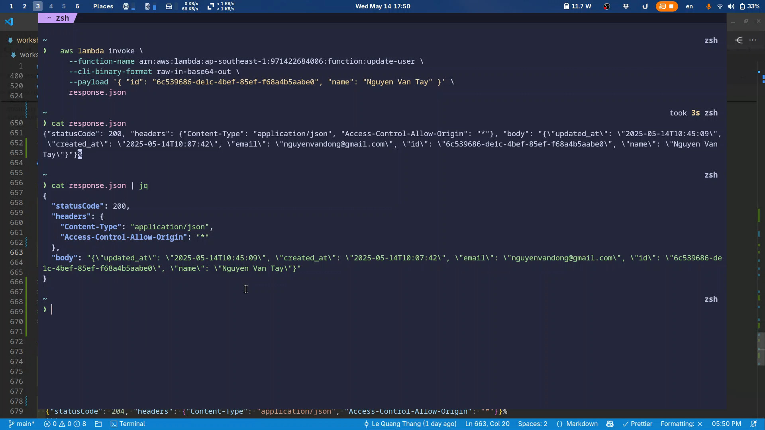This screenshot has width=765, height=430.
Task: Switch to workspace 1 in top bar
Action: [x=11, y=6]
